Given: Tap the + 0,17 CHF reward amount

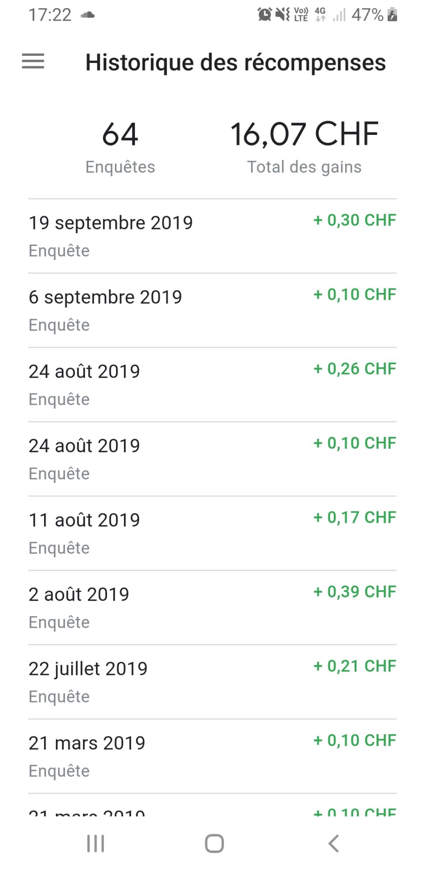Looking at the screenshot, I should [355, 518].
